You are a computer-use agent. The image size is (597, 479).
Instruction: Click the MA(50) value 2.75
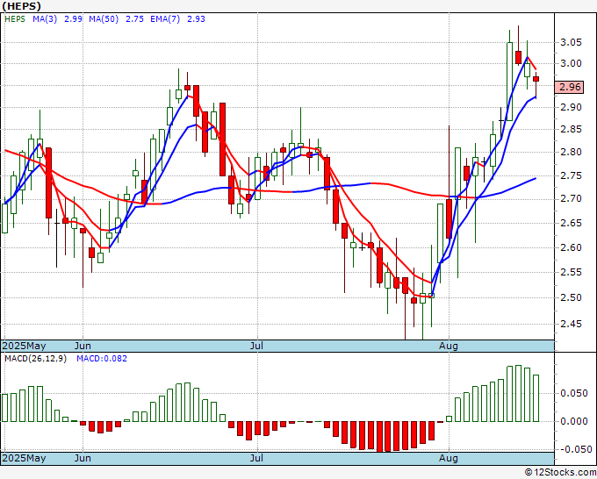coord(134,19)
